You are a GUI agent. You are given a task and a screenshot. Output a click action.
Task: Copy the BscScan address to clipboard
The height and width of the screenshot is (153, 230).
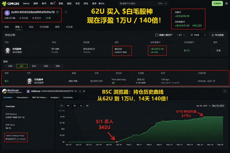(x=76, y=91)
